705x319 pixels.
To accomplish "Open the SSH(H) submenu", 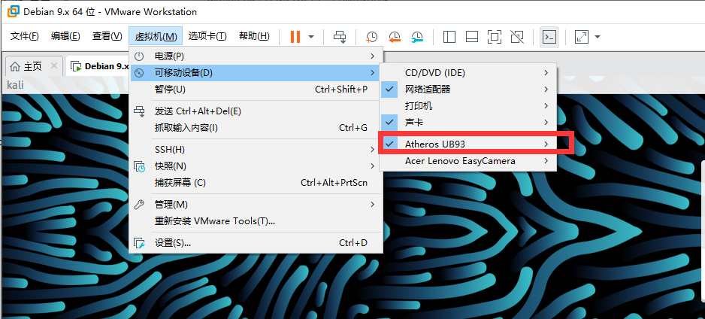I will click(256, 150).
